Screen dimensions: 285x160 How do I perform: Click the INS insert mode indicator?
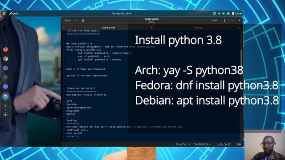click(239, 144)
